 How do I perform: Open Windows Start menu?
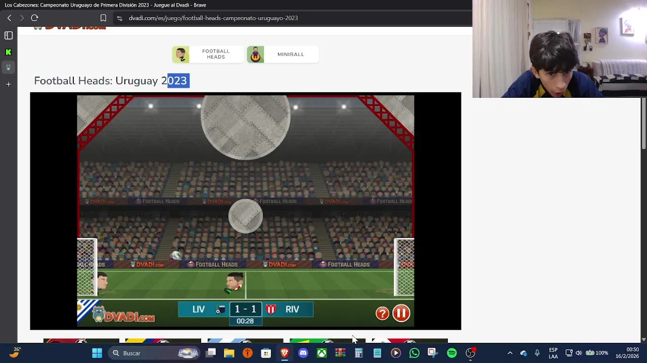pos(97,353)
